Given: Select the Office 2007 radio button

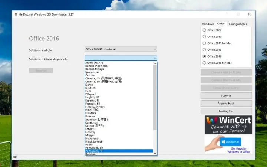Looking at the screenshot, I should pyautogui.click(x=204, y=30).
